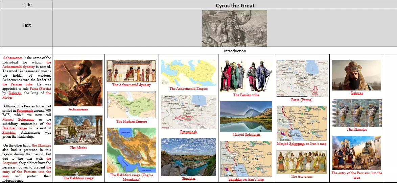The width and height of the screenshot is (397, 183).
Task: Click the Cyrus the Great title heading
Action: pyautogui.click(x=235, y=5)
